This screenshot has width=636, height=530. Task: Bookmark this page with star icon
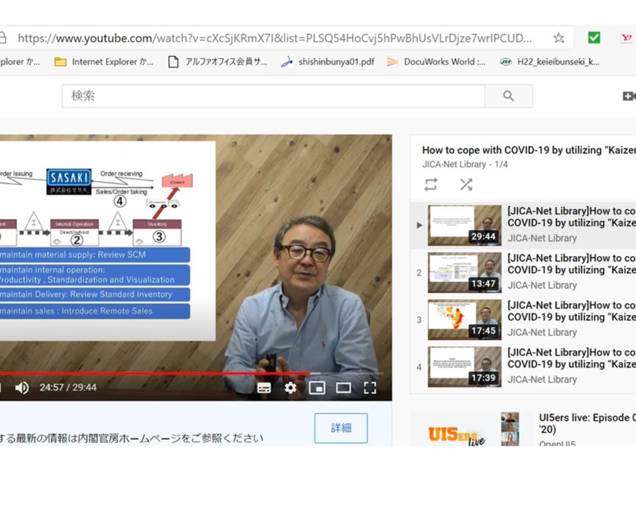(558, 38)
